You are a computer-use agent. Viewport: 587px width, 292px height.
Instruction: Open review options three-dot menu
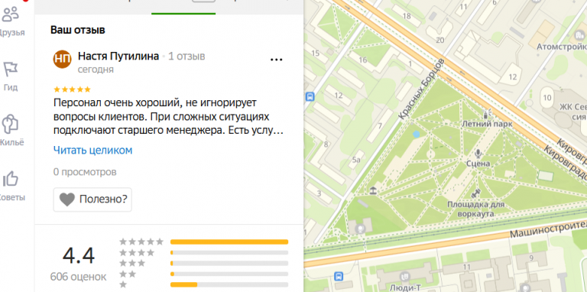(276, 60)
